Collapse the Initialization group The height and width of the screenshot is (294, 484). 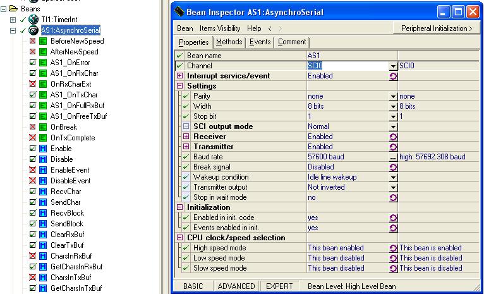[179, 207]
